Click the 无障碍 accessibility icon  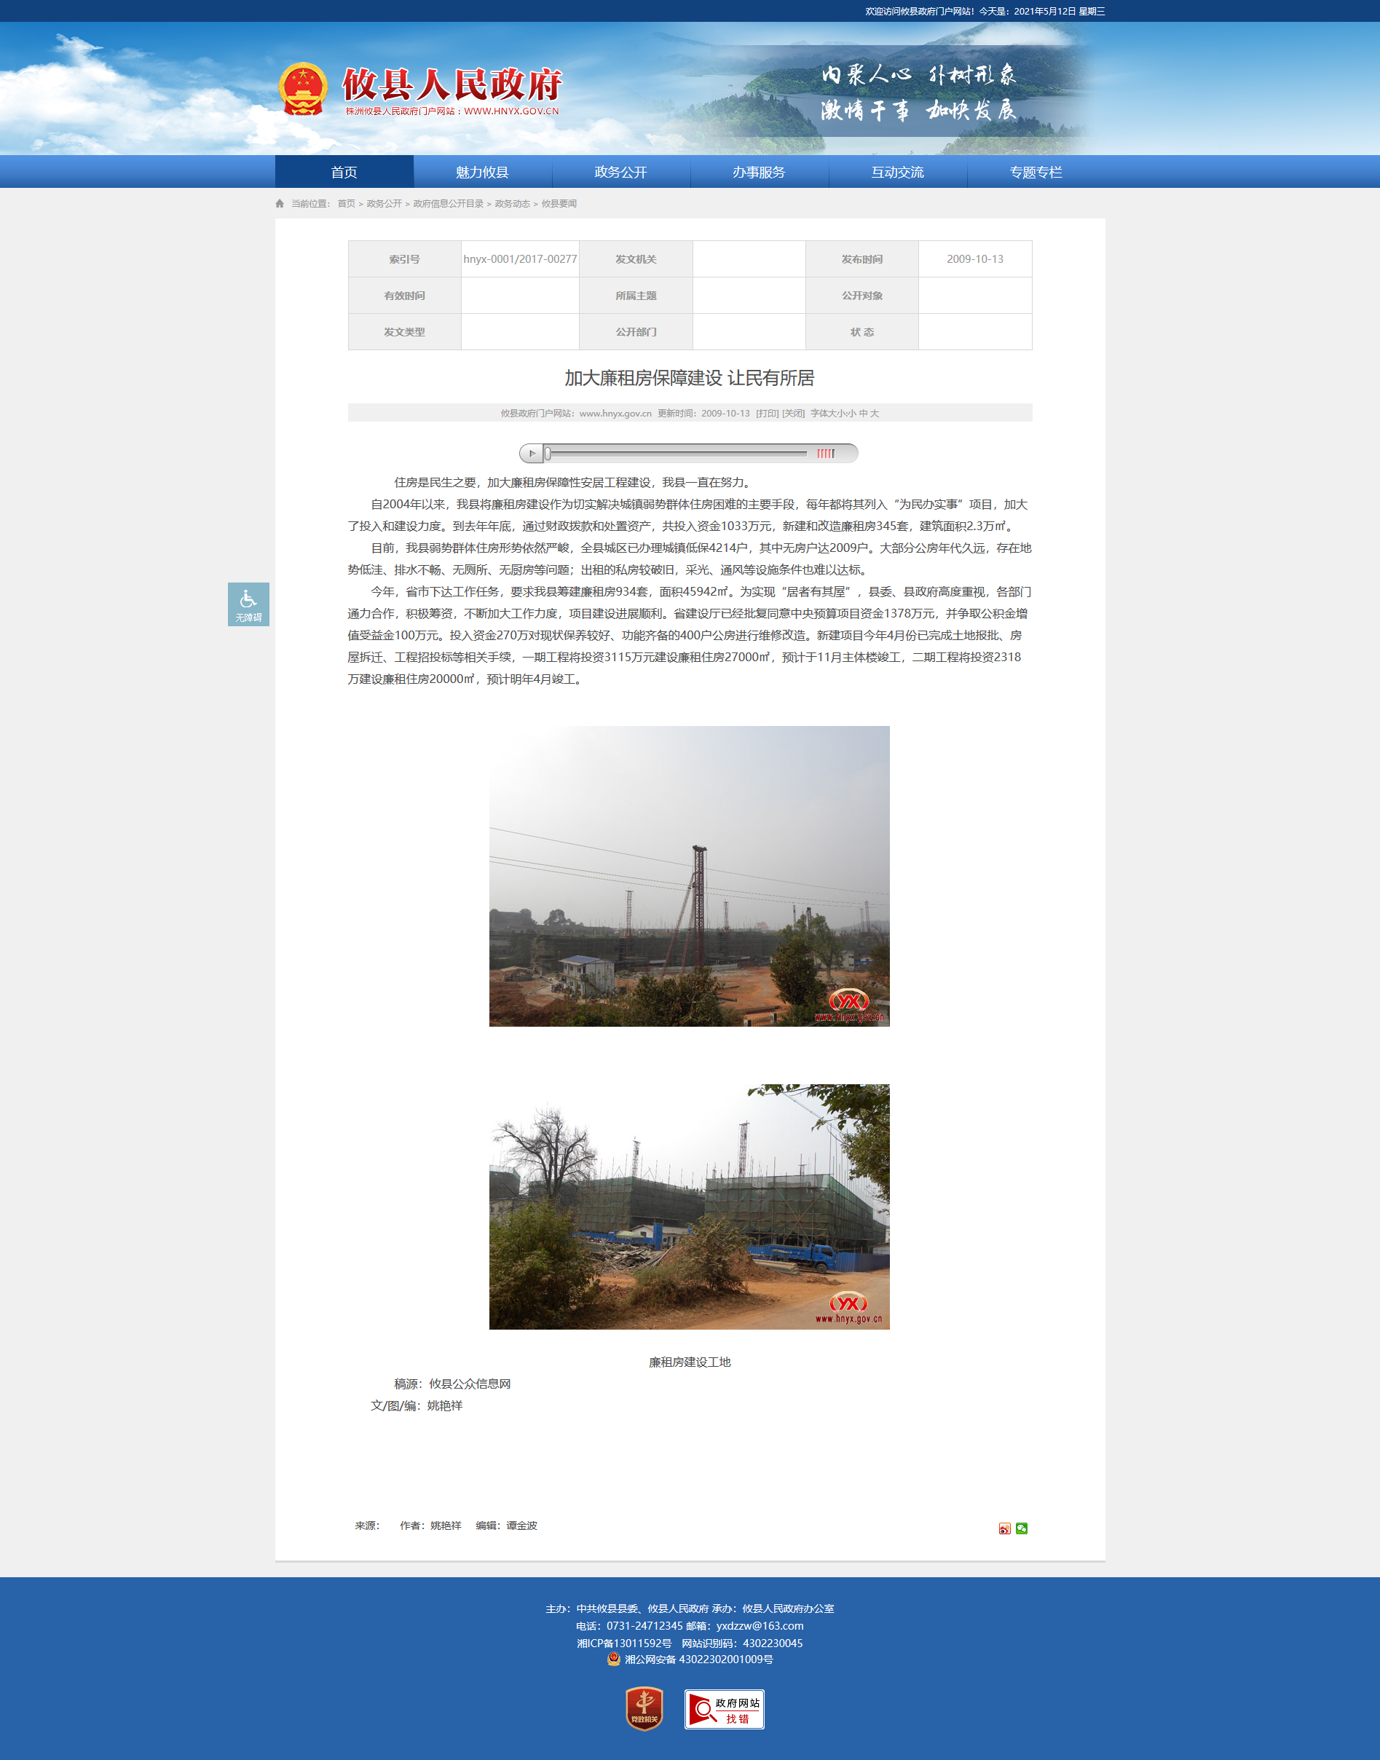pyautogui.click(x=248, y=604)
